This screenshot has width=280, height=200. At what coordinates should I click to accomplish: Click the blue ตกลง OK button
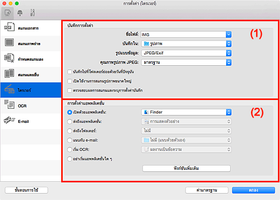pyautogui.click(x=254, y=190)
